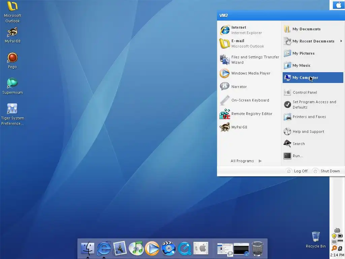Open Help and Support

point(313,132)
